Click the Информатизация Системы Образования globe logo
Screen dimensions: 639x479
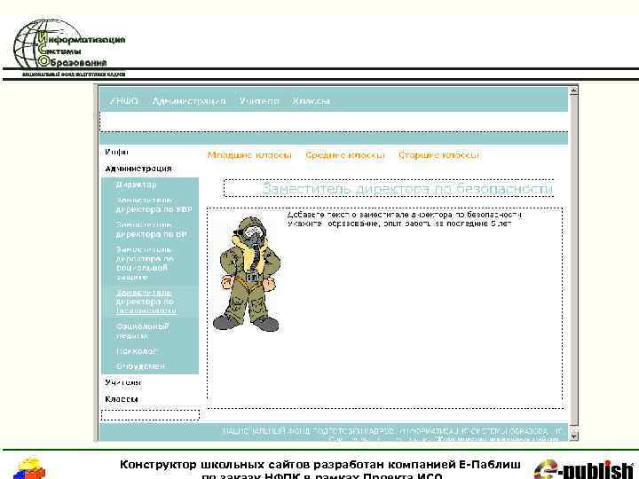pos(69,48)
